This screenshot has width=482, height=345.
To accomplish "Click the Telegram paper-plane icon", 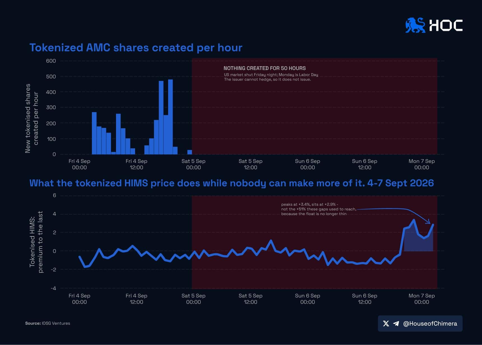I will click(x=396, y=323).
